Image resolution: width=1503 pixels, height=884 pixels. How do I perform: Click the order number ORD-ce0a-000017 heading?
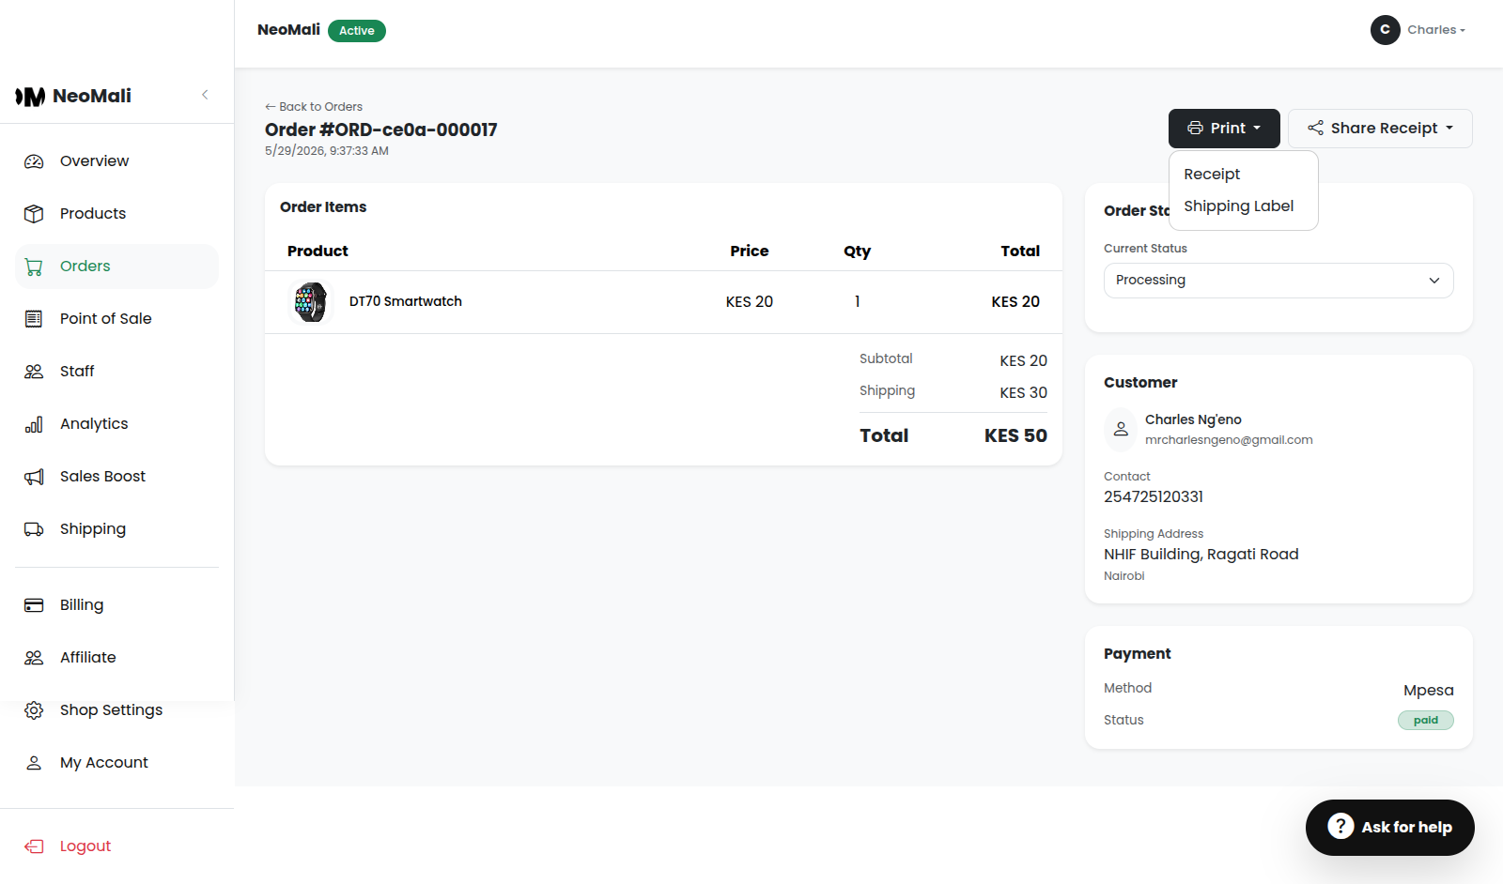[x=381, y=130]
